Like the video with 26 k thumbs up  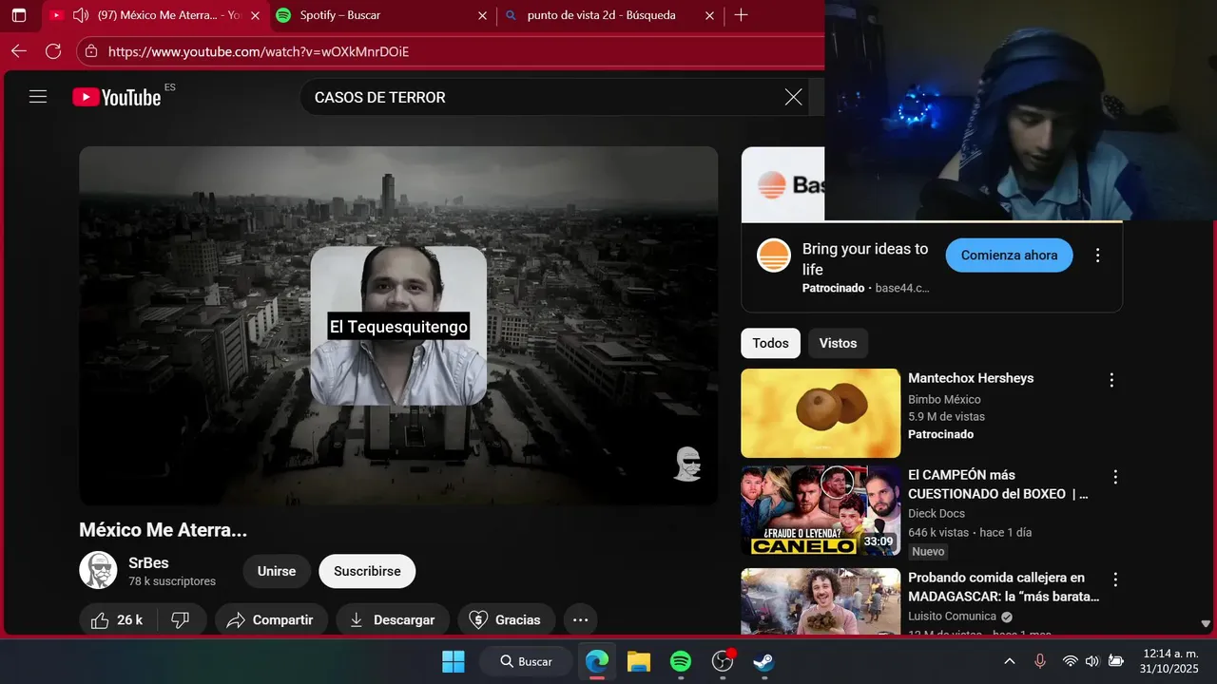pyautogui.click(x=117, y=619)
